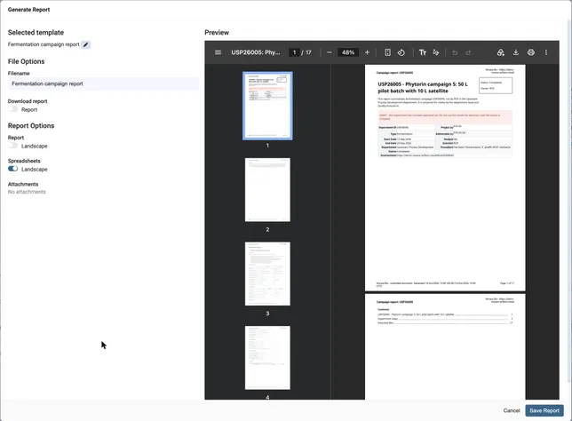Select page 3 thumbnail

267,274
